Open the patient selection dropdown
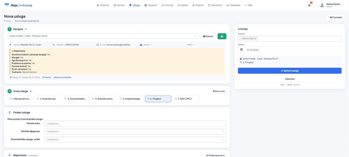 [x=103, y=36]
